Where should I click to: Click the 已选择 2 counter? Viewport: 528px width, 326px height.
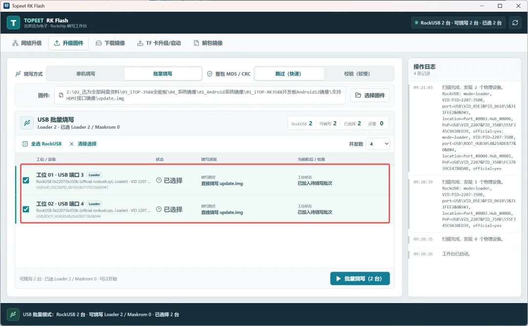click(352, 123)
